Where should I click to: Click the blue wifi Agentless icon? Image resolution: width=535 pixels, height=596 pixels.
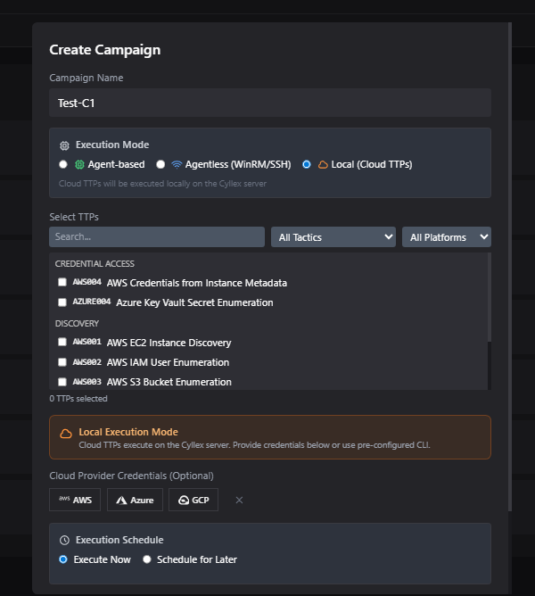(x=177, y=164)
